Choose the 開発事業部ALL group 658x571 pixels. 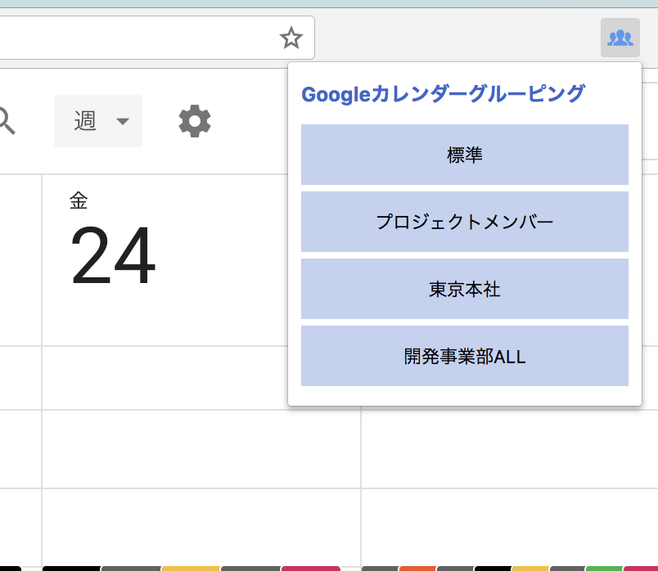click(x=465, y=356)
